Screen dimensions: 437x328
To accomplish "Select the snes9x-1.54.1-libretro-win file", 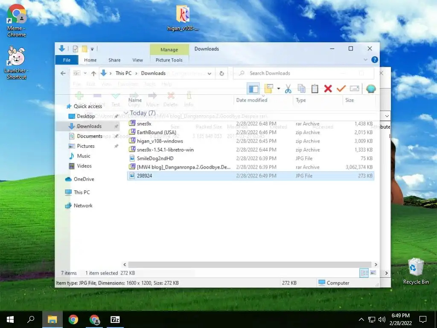I will tap(251, 149).
